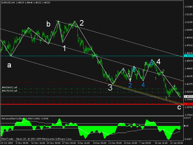This screenshot has width=193, height=145.
Task: Click price axis value 1.51205
Action: pyautogui.click(x=189, y=22)
